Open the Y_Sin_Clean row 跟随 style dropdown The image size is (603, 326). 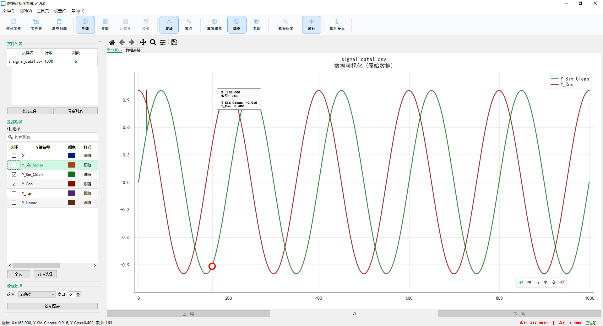[x=87, y=175]
